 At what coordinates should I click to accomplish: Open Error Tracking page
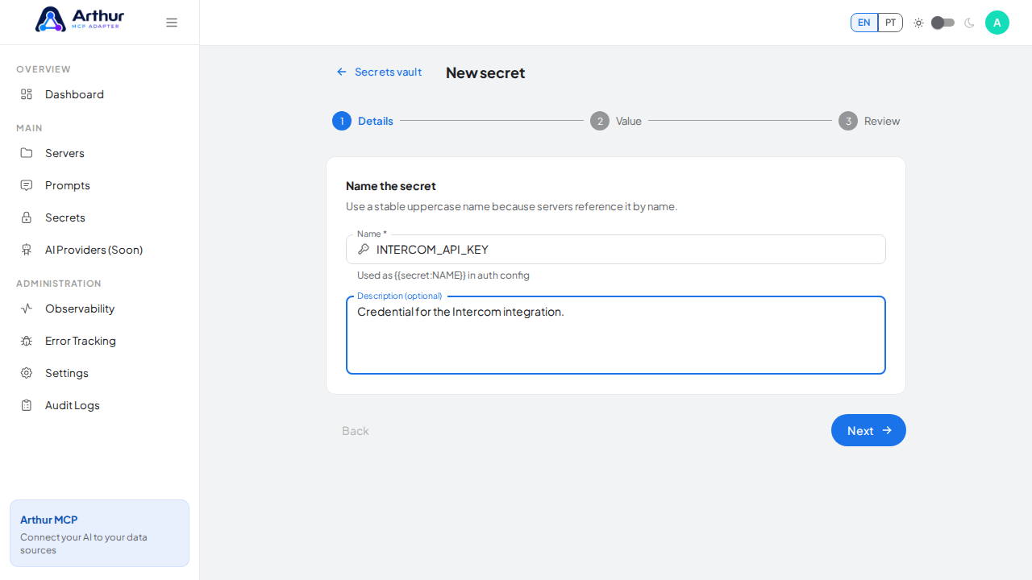click(100, 341)
